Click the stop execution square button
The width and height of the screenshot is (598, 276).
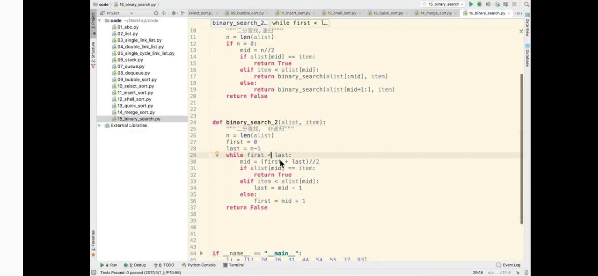(514, 4)
